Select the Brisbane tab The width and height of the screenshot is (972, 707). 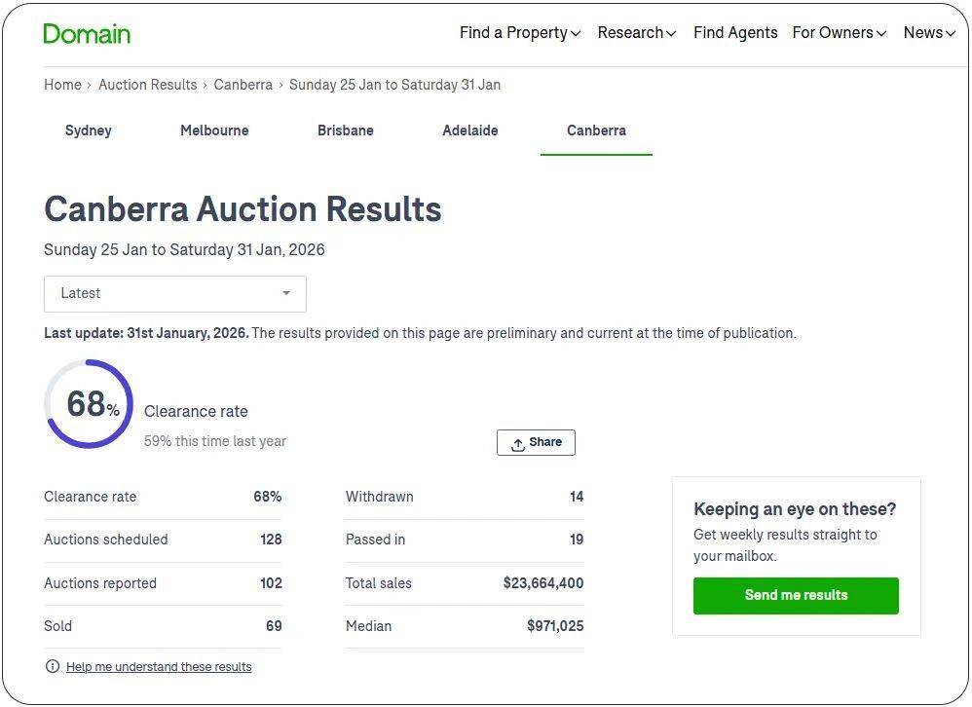pyautogui.click(x=346, y=130)
